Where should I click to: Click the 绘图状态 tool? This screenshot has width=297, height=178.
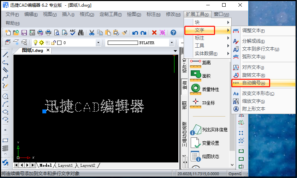pos(205,156)
